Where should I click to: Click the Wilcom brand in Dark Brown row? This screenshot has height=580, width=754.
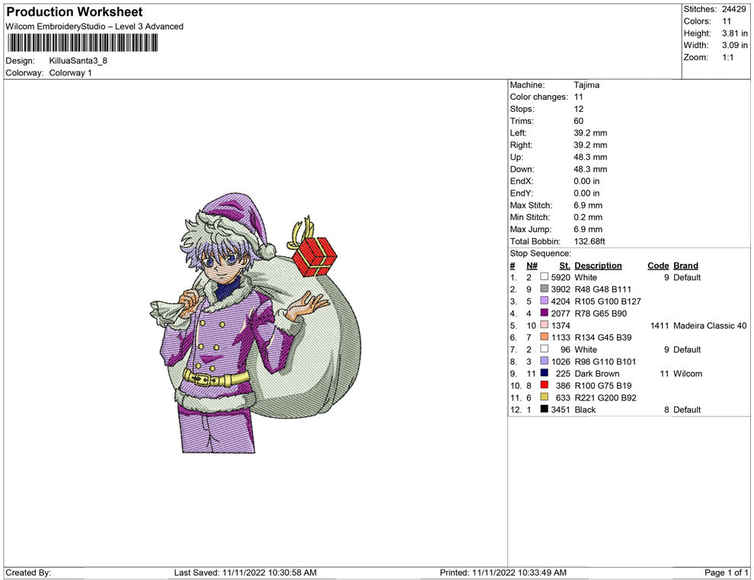coord(687,374)
